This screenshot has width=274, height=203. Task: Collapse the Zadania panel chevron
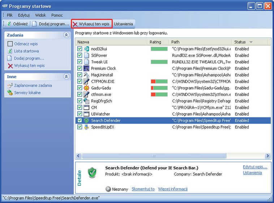66,35
